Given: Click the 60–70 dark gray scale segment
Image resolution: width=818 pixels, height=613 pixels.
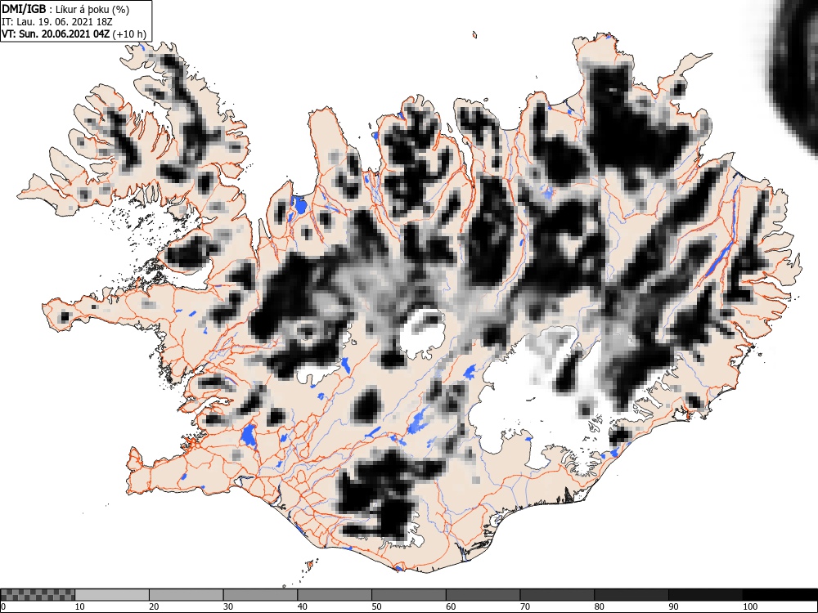Looking at the screenshot, I should pos(483,595).
